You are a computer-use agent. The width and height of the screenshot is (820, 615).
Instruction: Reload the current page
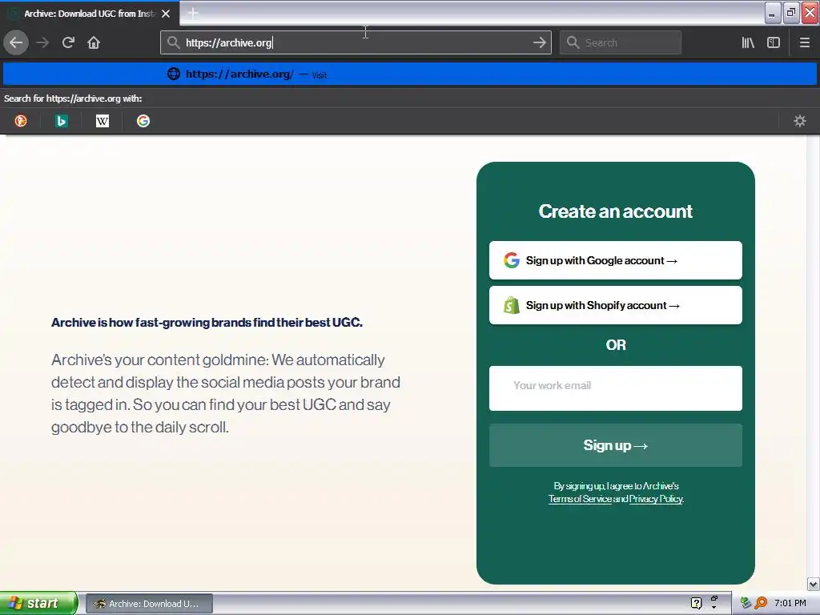(x=68, y=42)
